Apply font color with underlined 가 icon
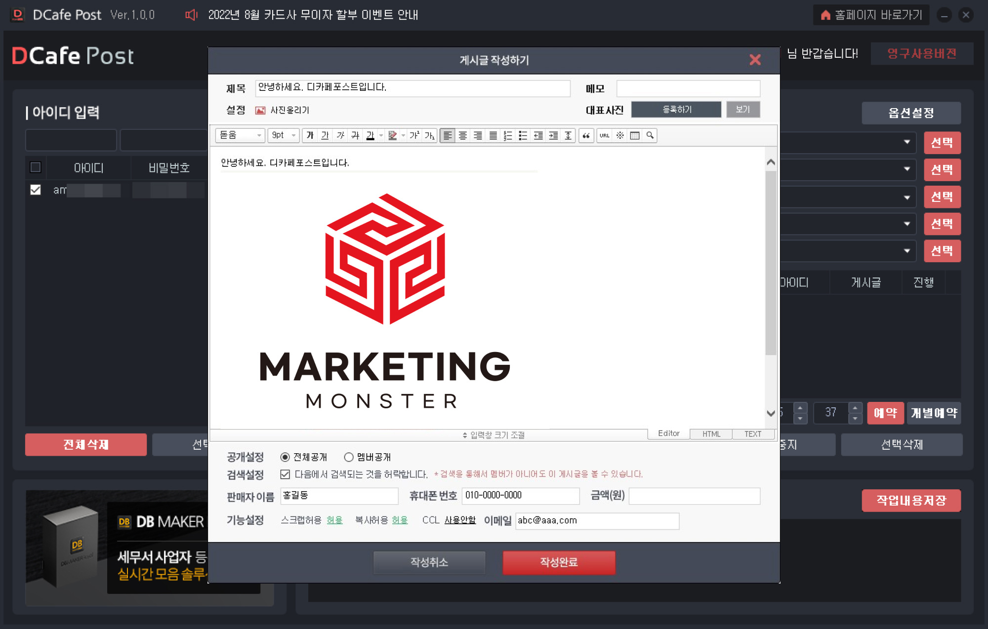The height and width of the screenshot is (629, 988). [x=370, y=135]
